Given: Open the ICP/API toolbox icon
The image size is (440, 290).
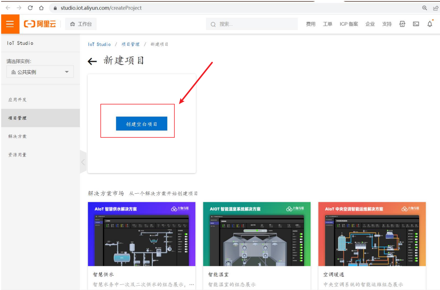Looking at the screenshot, I should [x=402, y=24].
